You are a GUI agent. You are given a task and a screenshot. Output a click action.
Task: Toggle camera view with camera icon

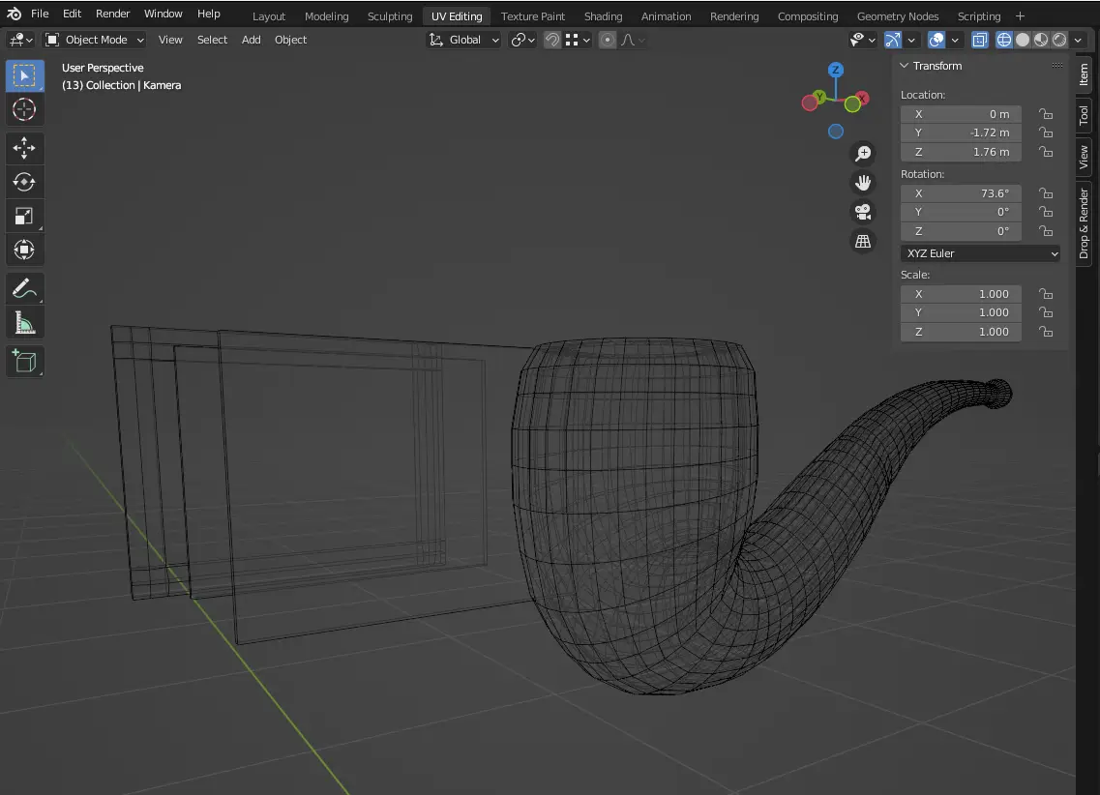point(862,212)
